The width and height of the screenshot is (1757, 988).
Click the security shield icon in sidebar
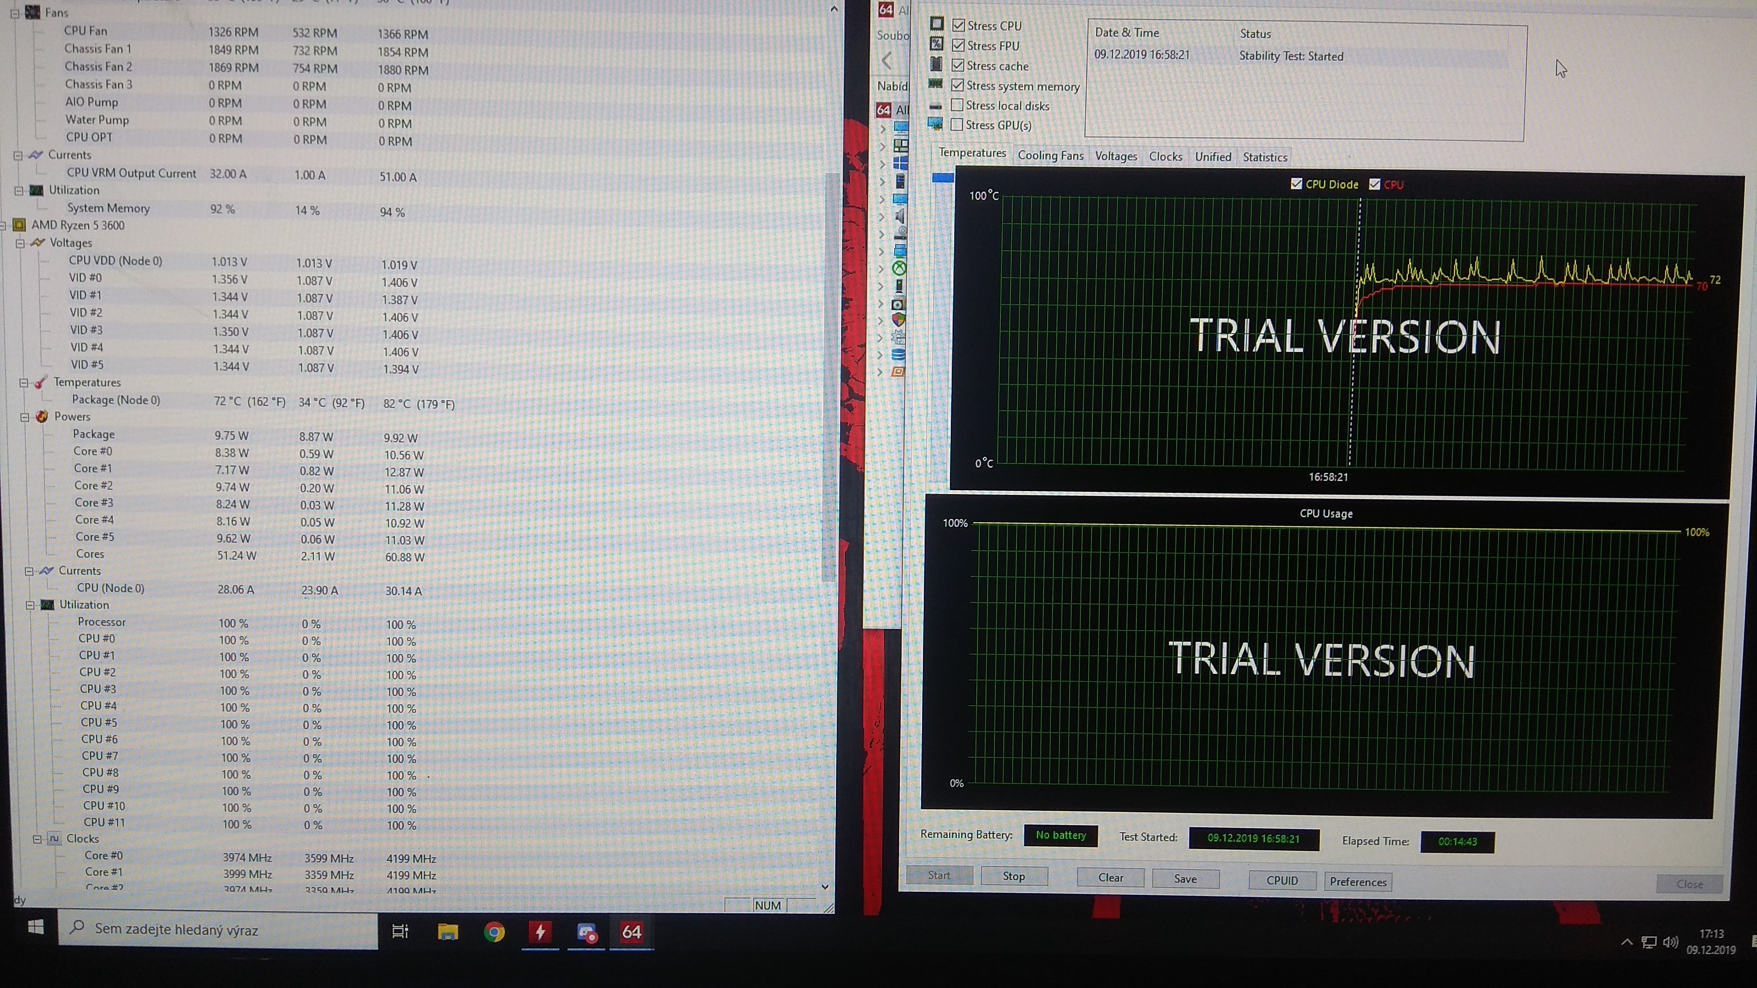point(899,320)
